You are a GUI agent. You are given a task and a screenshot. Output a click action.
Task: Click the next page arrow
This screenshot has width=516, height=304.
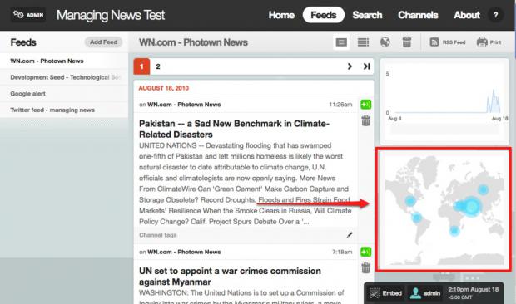[350, 66]
